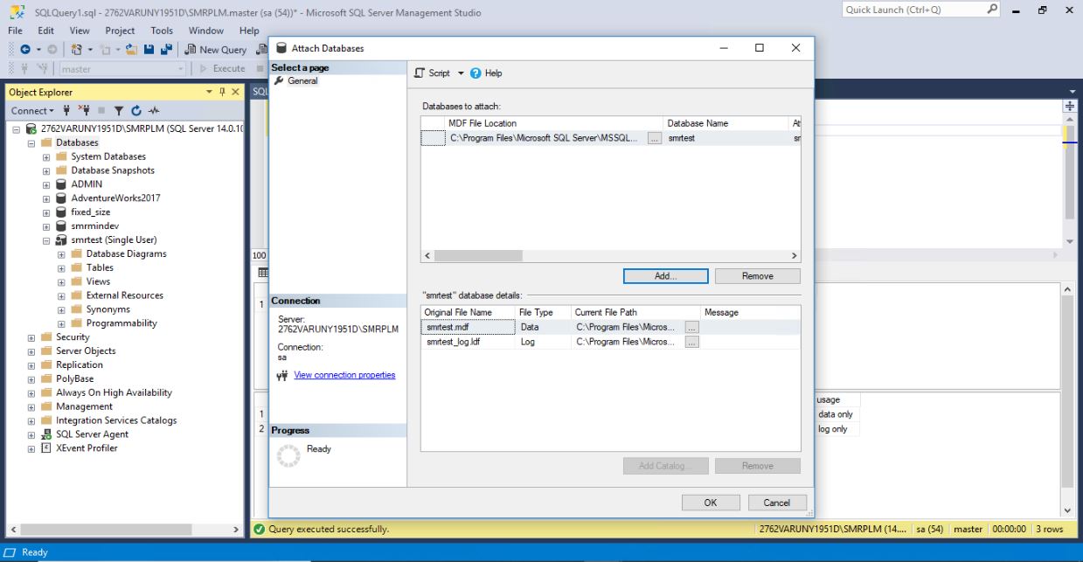Viewport: 1083px width, 562px height.
Task: Select the Database Snapshots folder
Action: (113, 170)
